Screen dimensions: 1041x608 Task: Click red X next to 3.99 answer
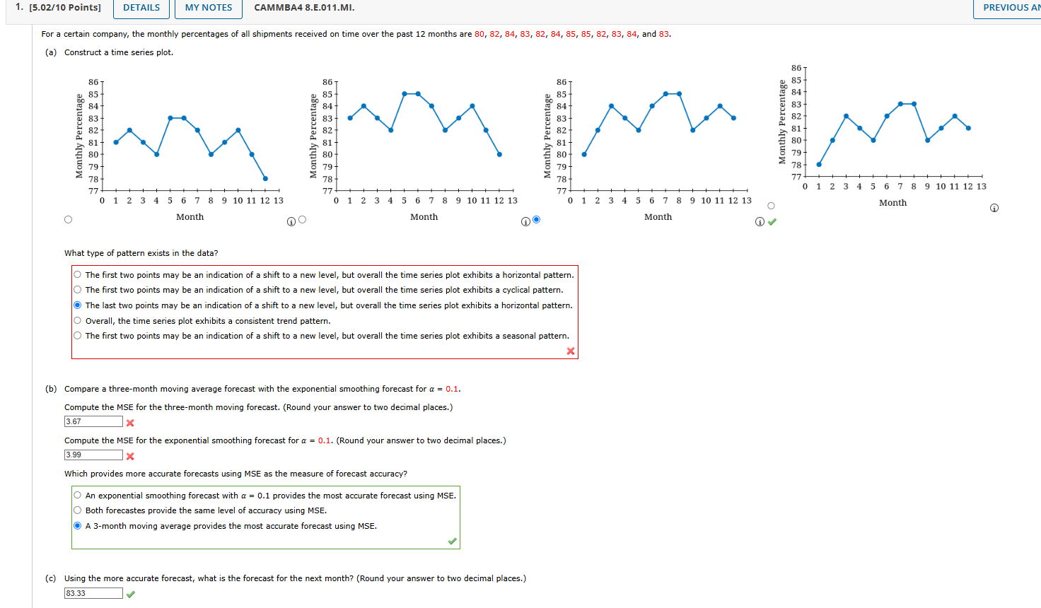(130, 456)
